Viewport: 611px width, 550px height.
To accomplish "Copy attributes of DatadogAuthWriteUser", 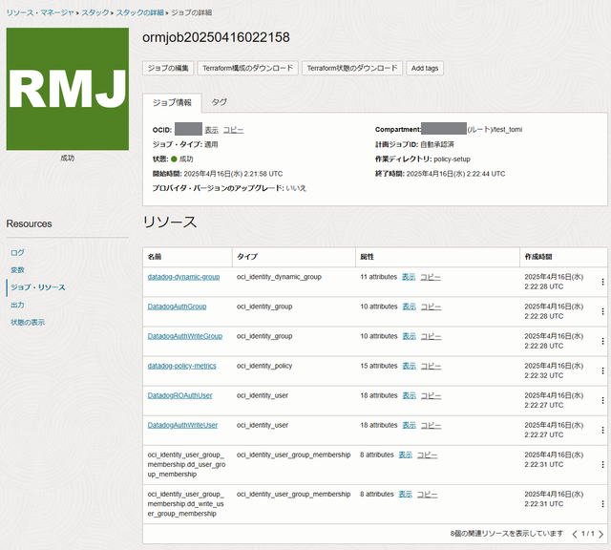I will coord(431,425).
